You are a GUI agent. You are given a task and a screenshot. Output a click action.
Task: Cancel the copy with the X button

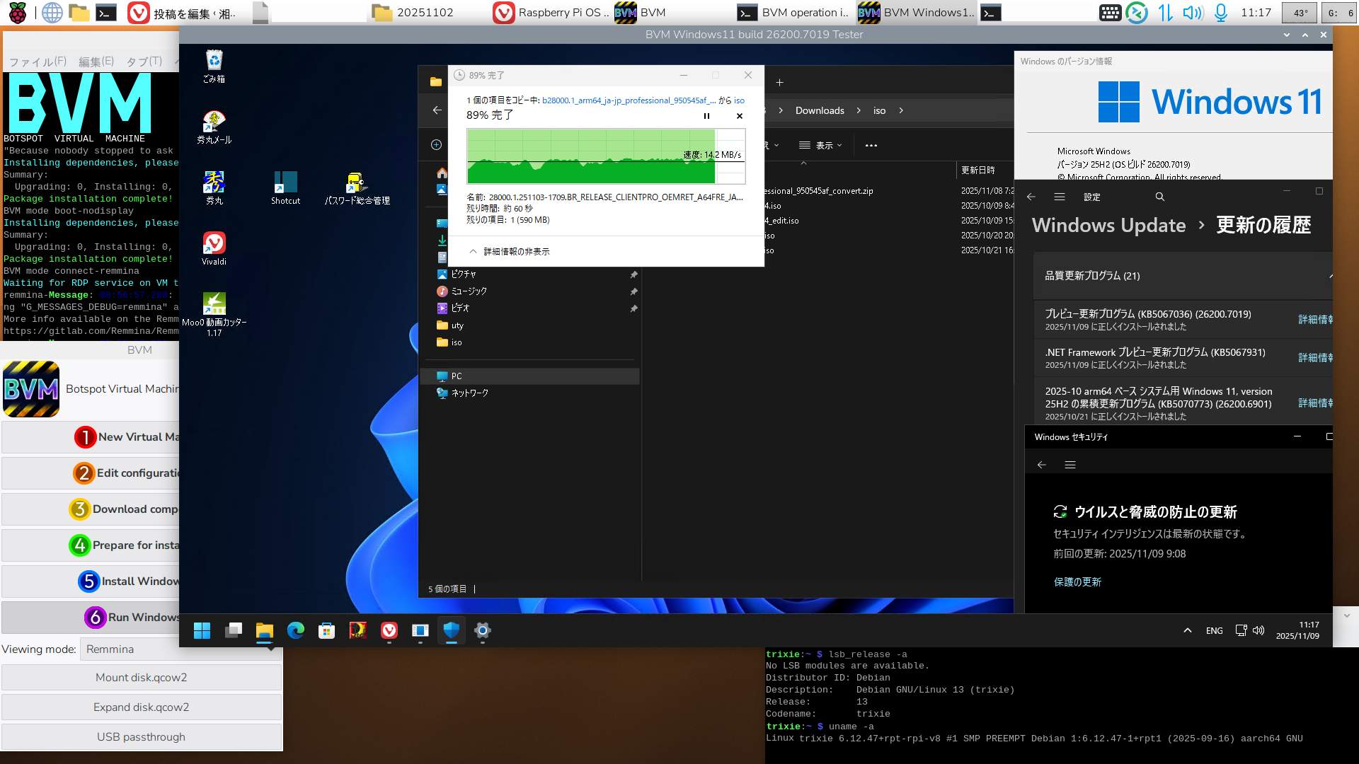(x=739, y=116)
